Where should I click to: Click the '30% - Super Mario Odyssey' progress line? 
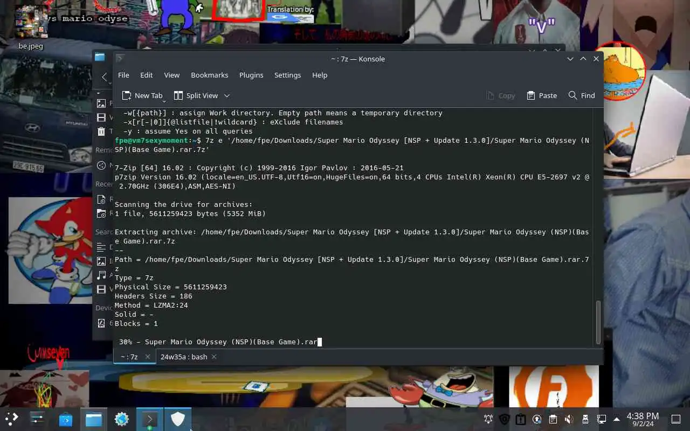pos(218,342)
